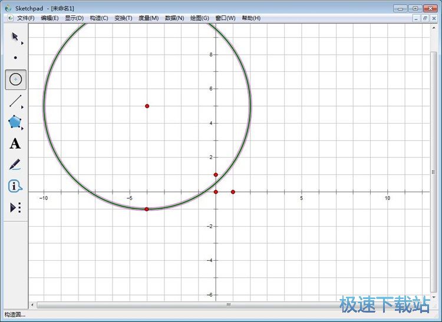Pick the Polygon tool
This screenshot has height=322, width=442.
(x=15, y=122)
